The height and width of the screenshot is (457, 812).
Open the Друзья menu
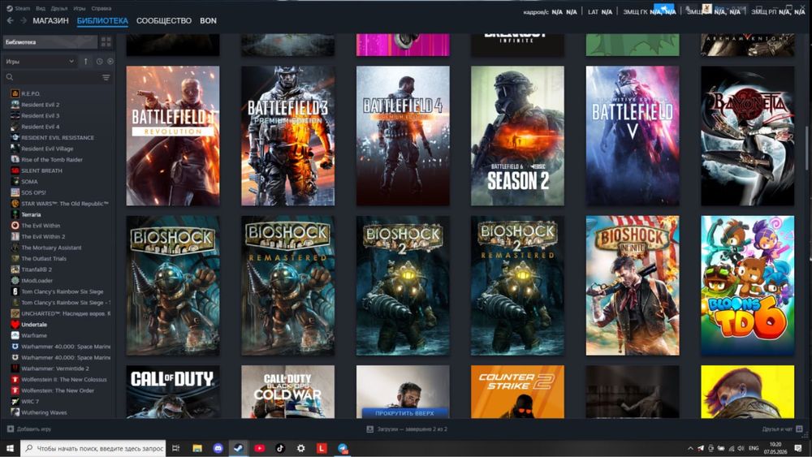point(59,8)
